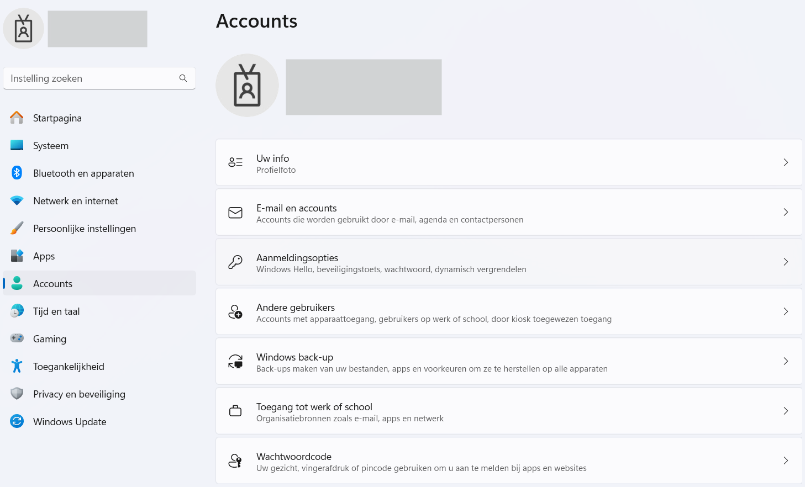Click the Bluetooth icon in sidebar
The width and height of the screenshot is (805, 487).
(17, 173)
